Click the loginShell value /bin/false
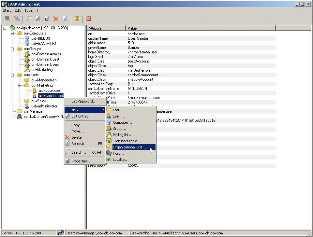This screenshot has height=237, width=313. (x=135, y=57)
